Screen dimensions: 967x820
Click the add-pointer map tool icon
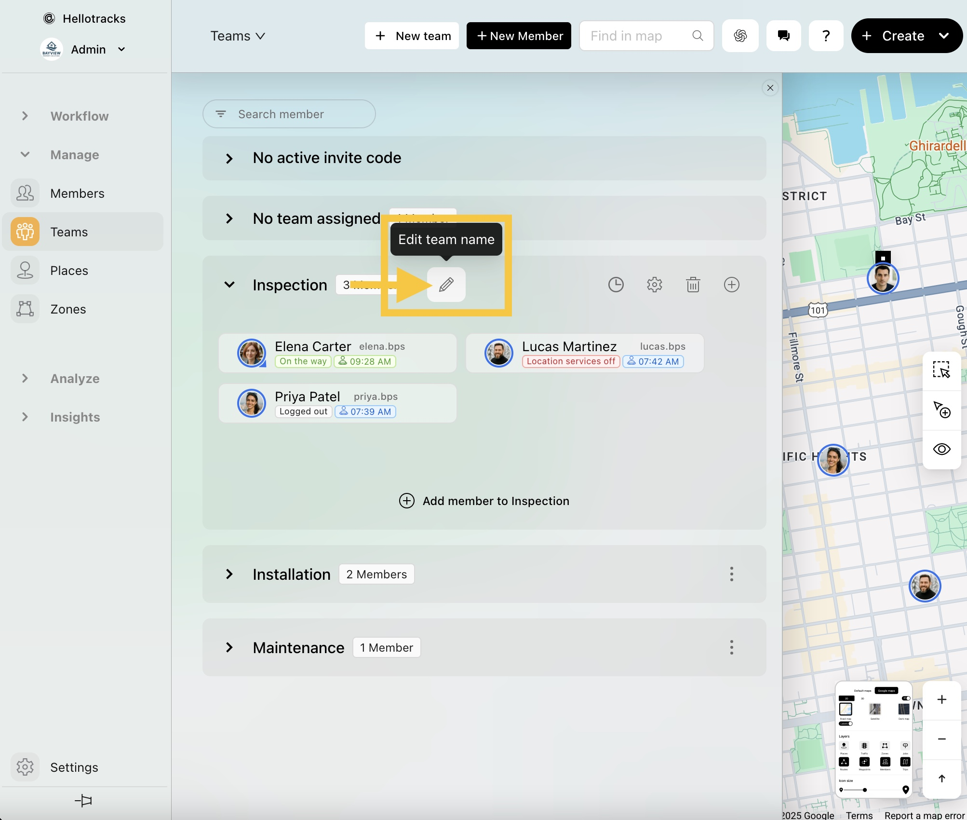[941, 410]
